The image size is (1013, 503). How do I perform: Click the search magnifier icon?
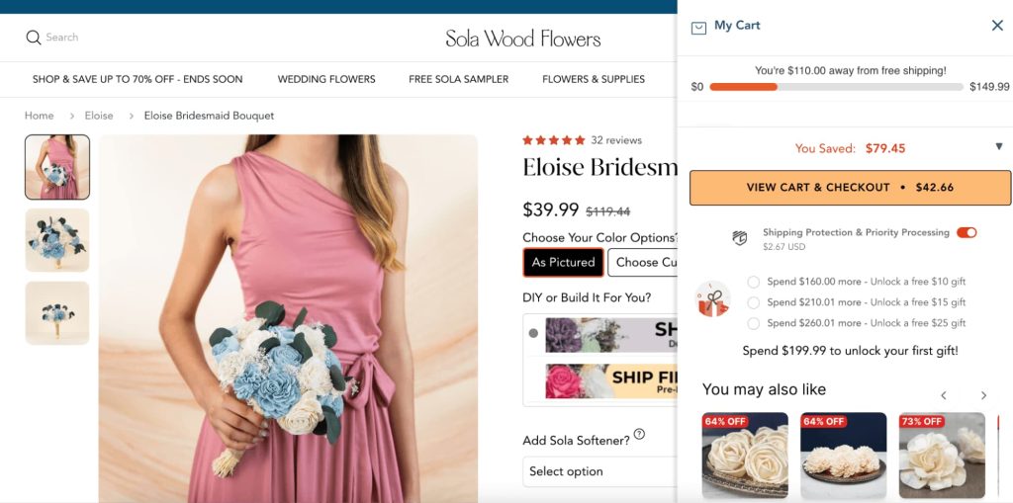click(x=34, y=38)
